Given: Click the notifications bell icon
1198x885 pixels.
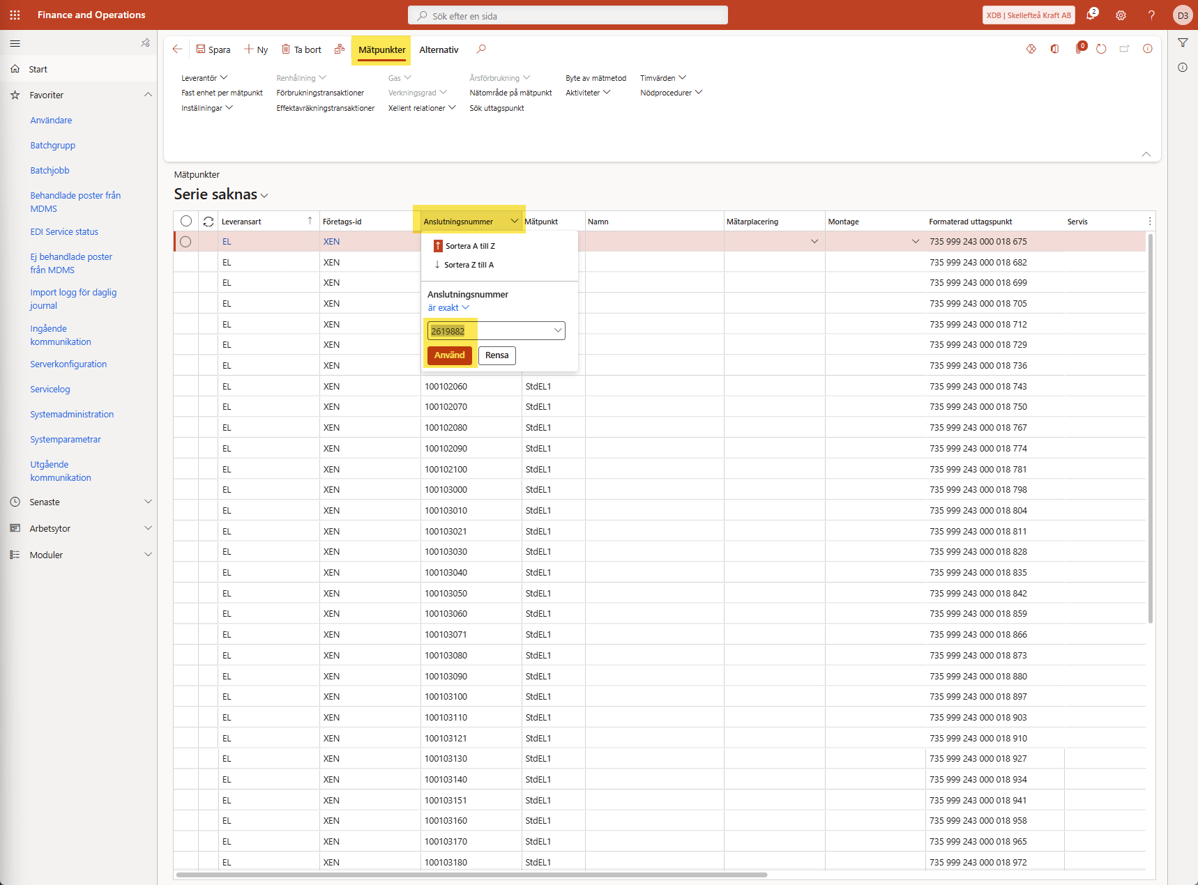Looking at the screenshot, I should [1091, 15].
